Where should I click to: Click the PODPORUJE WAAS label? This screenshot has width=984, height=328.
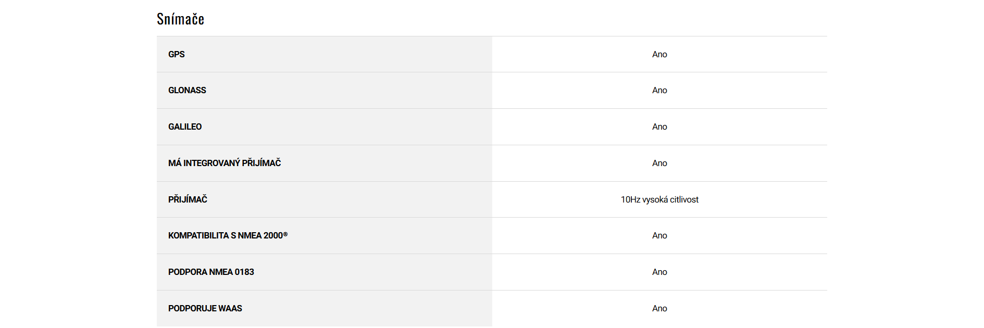click(x=205, y=308)
